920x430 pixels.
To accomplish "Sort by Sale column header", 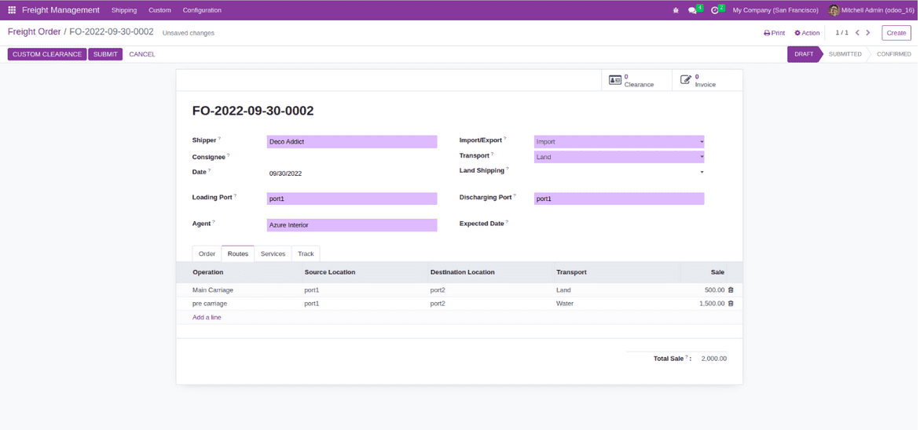I will click(x=717, y=272).
